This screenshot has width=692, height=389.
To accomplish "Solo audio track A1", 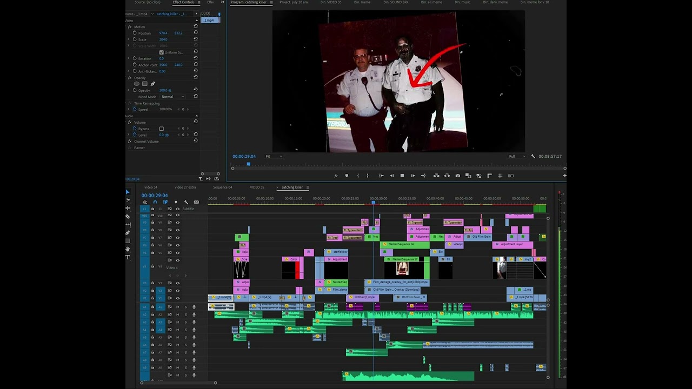I will click(x=185, y=307).
